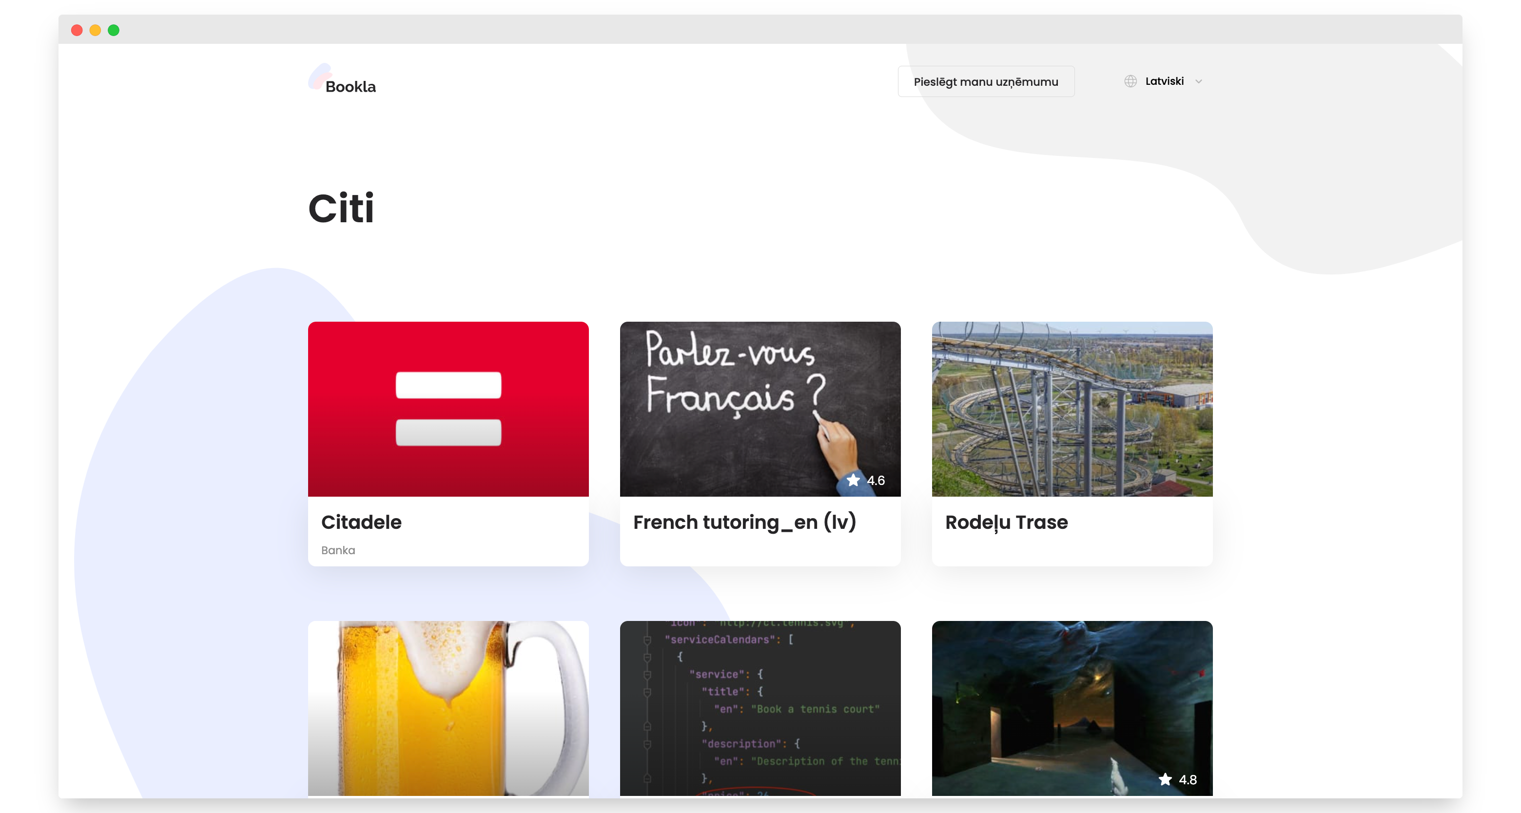Click the Rodeļu Trase aerial track photo

pyautogui.click(x=1072, y=408)
